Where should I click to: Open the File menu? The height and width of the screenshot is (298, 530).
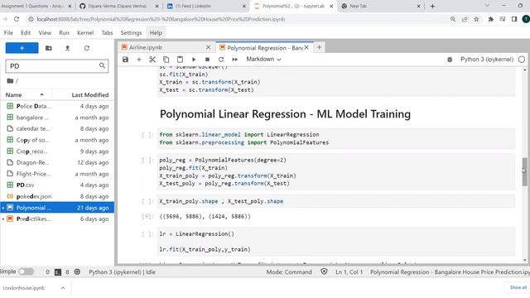pyautogui.click(x=8, y=33)
